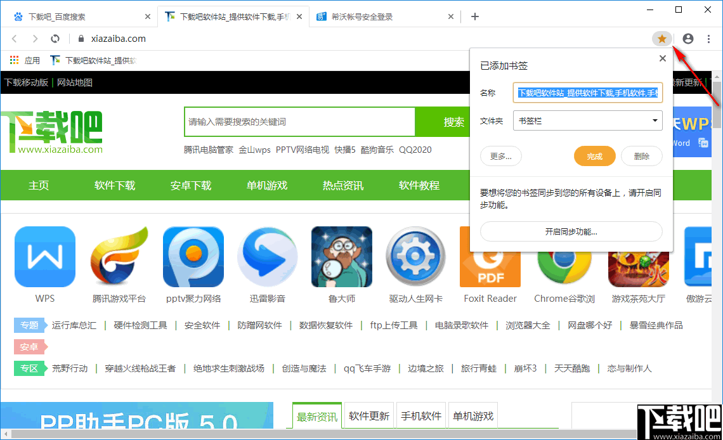The height and width of the screenshot is (440, 723).
Task: Click the 下载移动版 link
Action: 26,82
